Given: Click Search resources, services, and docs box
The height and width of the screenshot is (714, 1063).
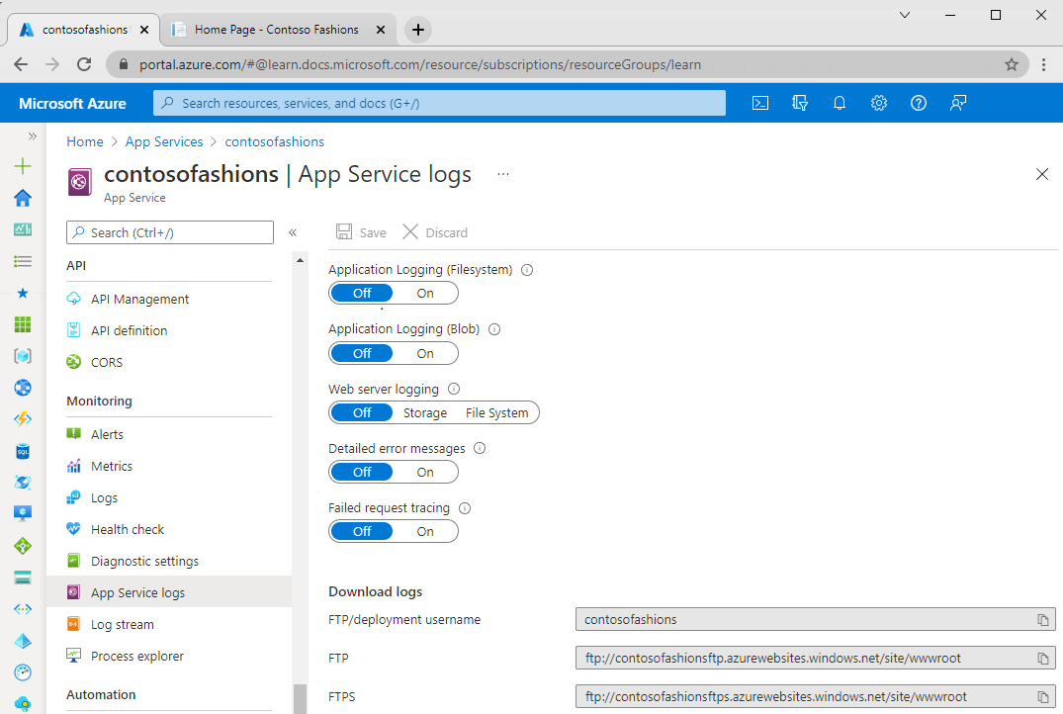Looking at the screenshot, I should 439,103.
